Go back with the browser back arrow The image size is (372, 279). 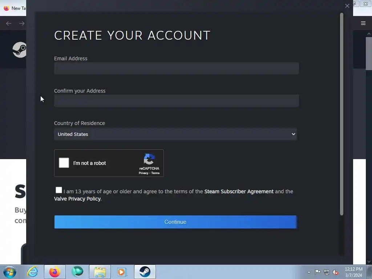click(9, 23)
